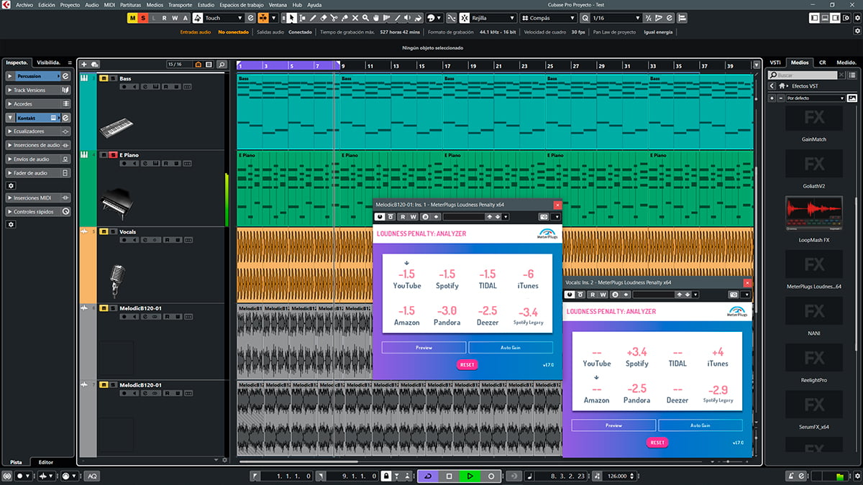Select the Split scissors tool
Viewport: 863px width, 485px height.
(334, 17)
